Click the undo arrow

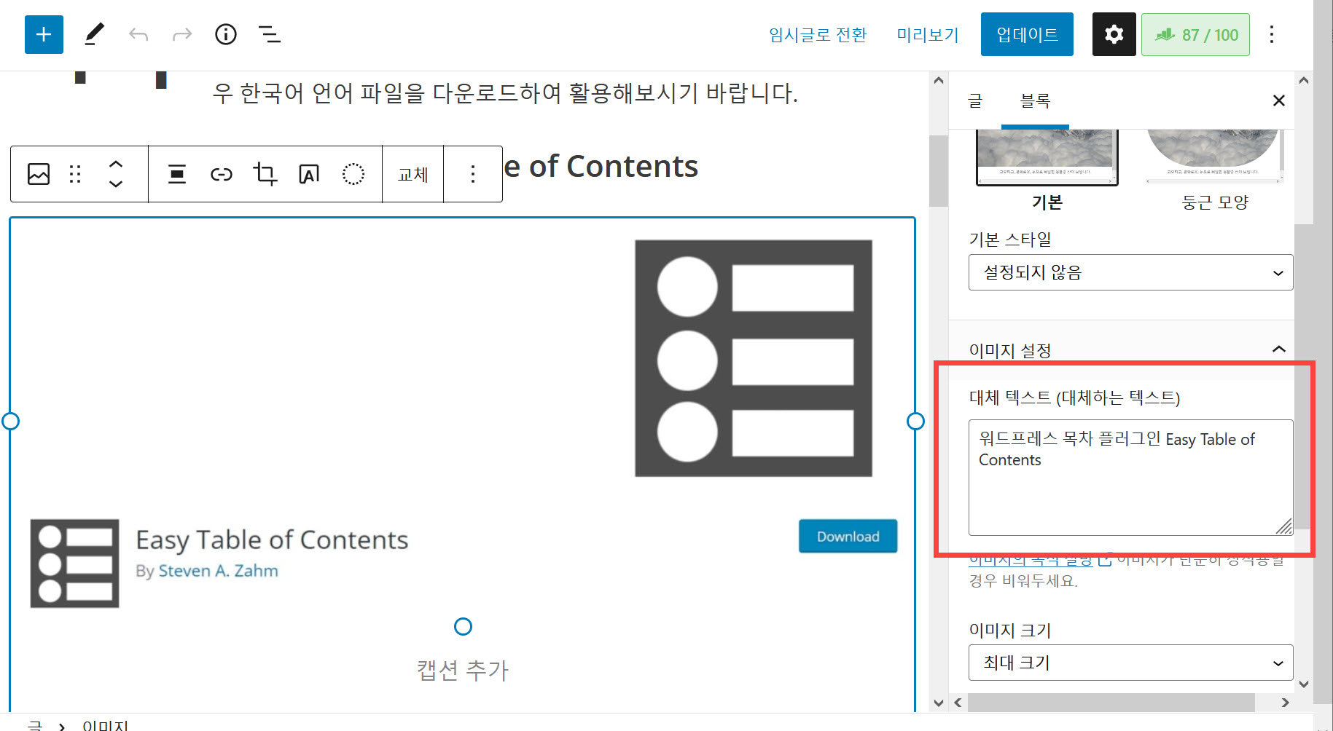(x=138, y=34)
